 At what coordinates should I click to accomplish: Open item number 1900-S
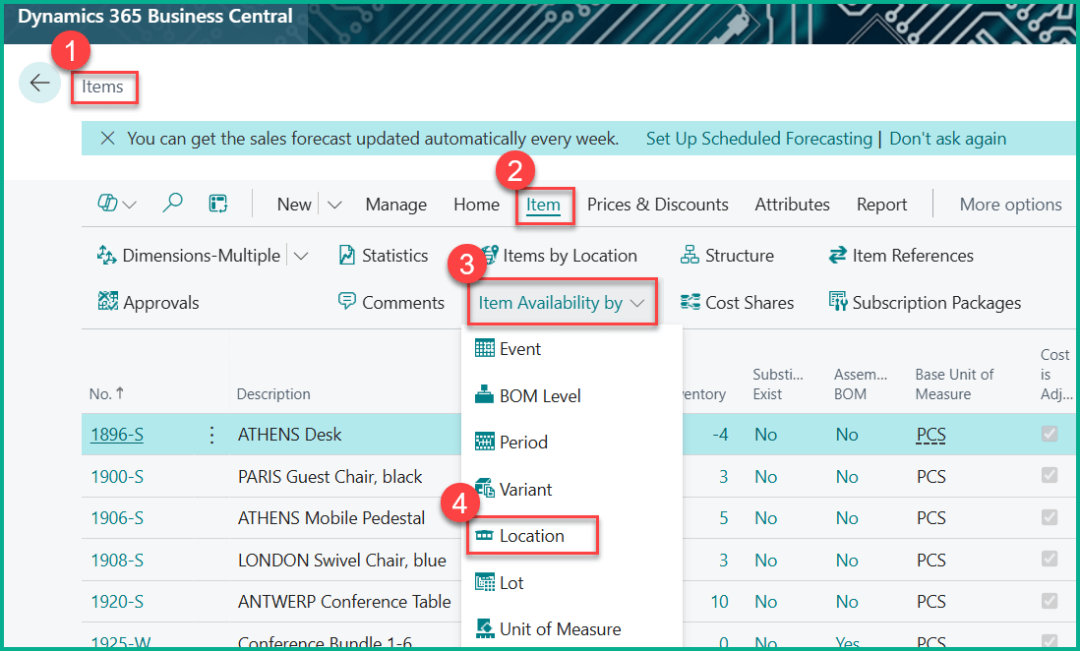pyautogui.click(x=117, y=477)
